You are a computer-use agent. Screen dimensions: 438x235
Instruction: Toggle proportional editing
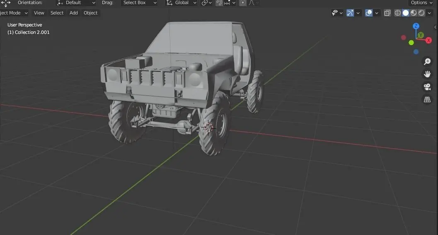243,3
